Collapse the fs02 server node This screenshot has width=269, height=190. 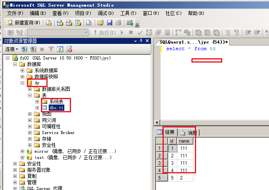(x=7, y=58)
